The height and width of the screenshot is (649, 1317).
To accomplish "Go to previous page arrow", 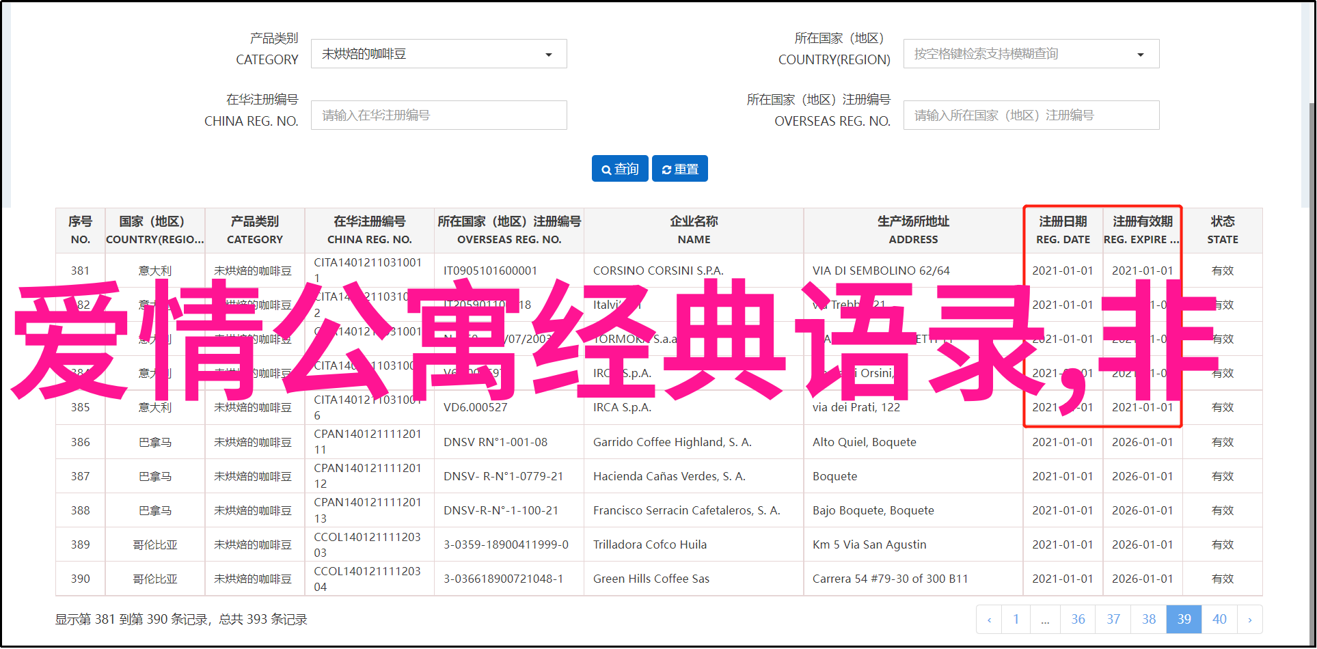I will click(x=989, y=620).
